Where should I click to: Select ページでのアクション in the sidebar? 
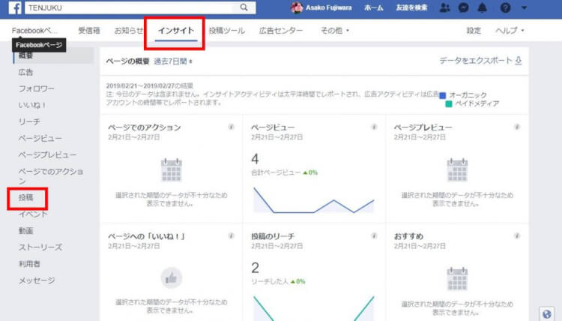pyautogui.click(x=50, y=175)
